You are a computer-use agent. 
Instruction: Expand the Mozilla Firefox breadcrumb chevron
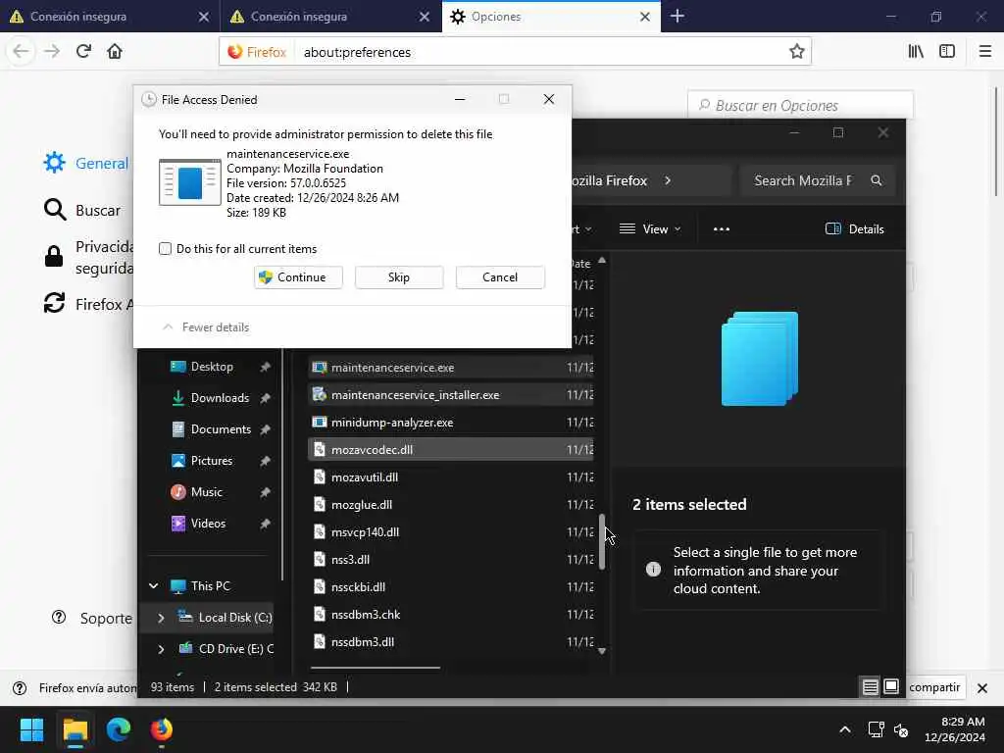[x=668, y=180]
